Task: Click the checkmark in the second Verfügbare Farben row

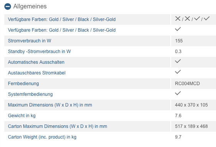Action: pos(178,29)
